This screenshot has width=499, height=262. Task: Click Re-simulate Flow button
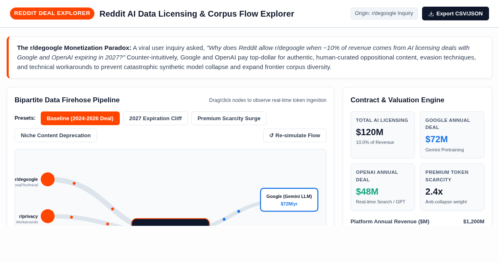[294, 135]
